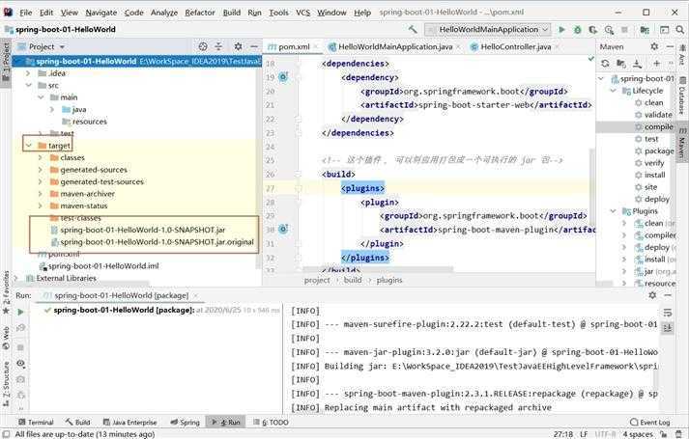Download sources icon in Maven panel
The image size is (689, 439).
click(x=637, y=63)
